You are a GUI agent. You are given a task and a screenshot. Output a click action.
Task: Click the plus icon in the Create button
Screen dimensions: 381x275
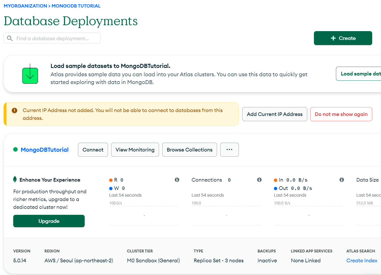point(333,38)
